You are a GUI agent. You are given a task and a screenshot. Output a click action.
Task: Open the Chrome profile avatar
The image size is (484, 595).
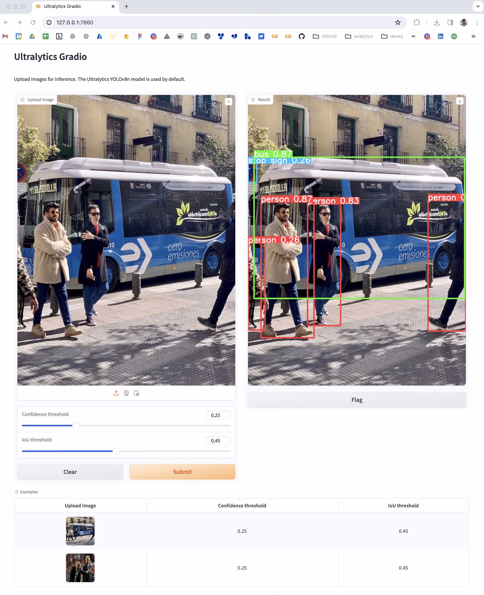click(x=464, y=22)
